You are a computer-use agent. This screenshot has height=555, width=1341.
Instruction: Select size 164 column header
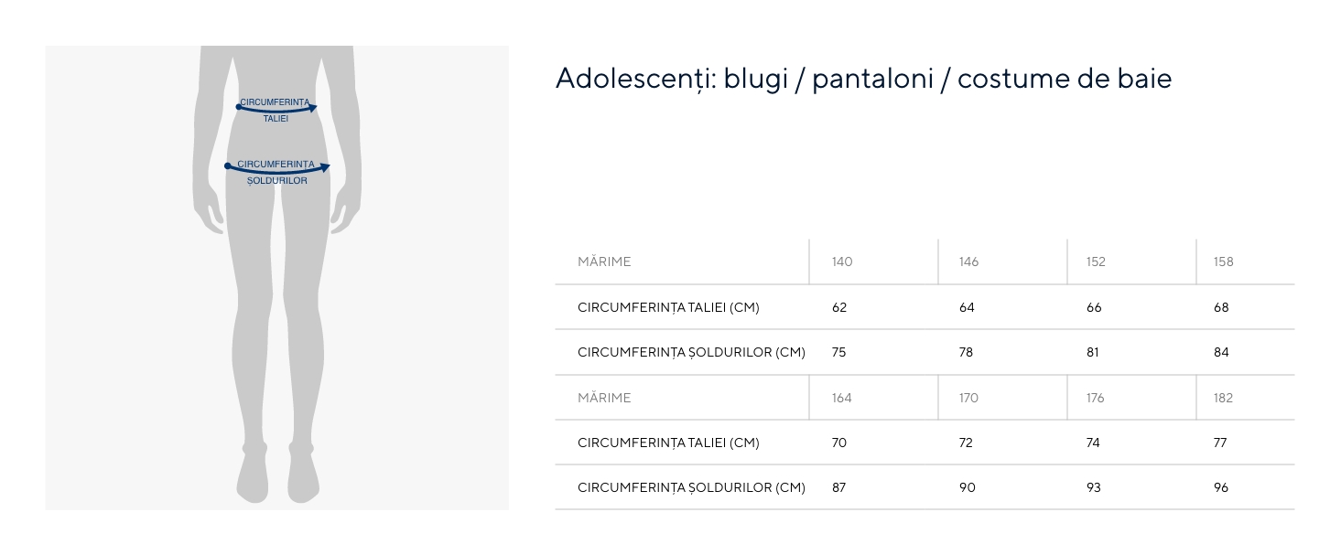(x=842, y=398)
